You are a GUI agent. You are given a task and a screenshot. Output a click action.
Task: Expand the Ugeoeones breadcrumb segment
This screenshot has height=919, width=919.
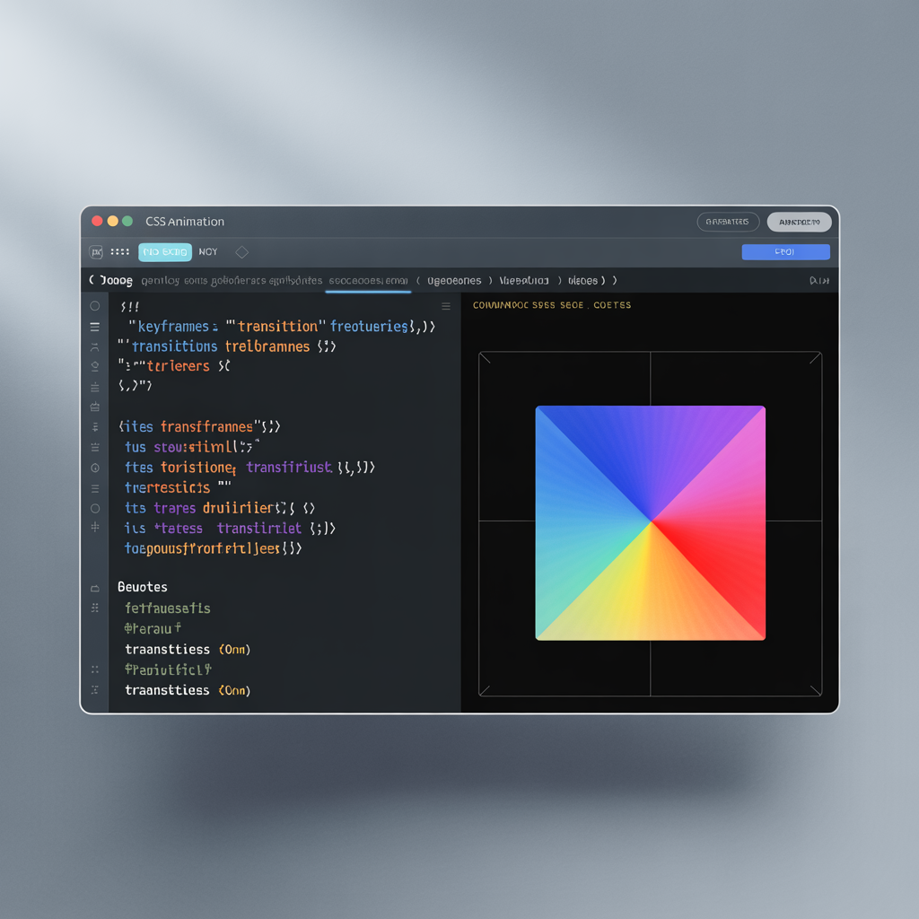(x=454, y=281)
